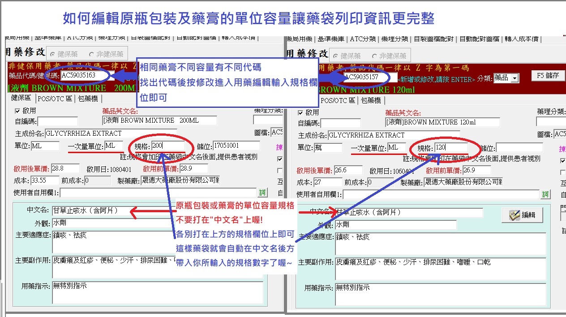Select 非健保藥 radio button in left window
Image resolution: width=566 pixels, height=317 pixels.
tap(92, 54)
